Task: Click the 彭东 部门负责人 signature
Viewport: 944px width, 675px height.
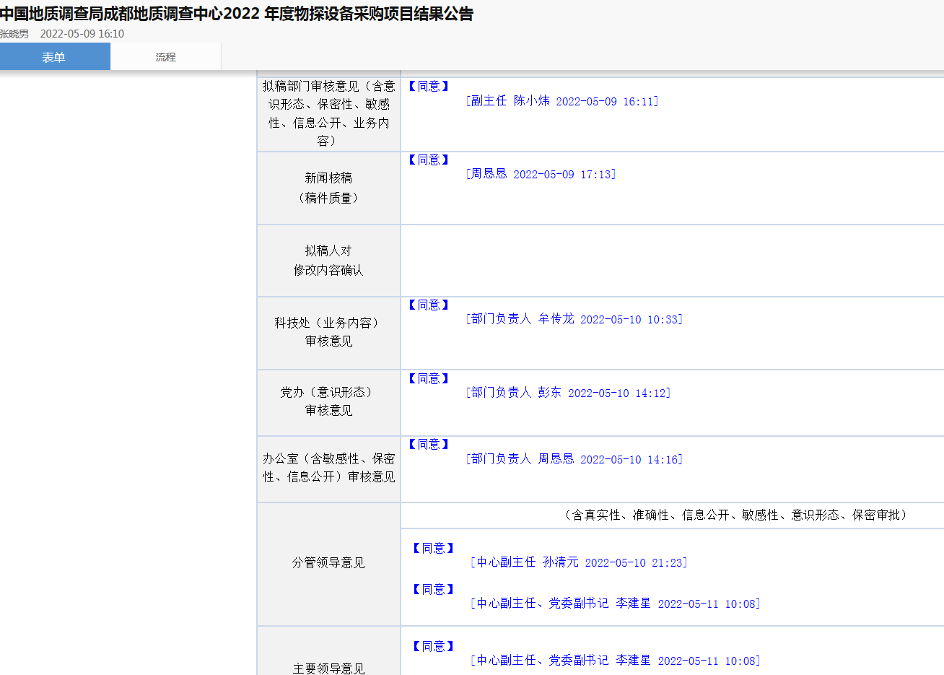Action: coord(568,393)
